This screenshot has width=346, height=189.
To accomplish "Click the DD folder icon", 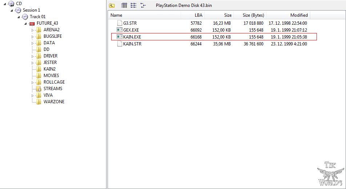I will 39,49.
